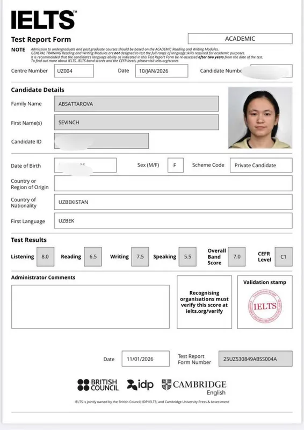The image size is (304, 430).
Task: Click the Scheme Code Private Candidate field
Action: (x=261, y=165)
